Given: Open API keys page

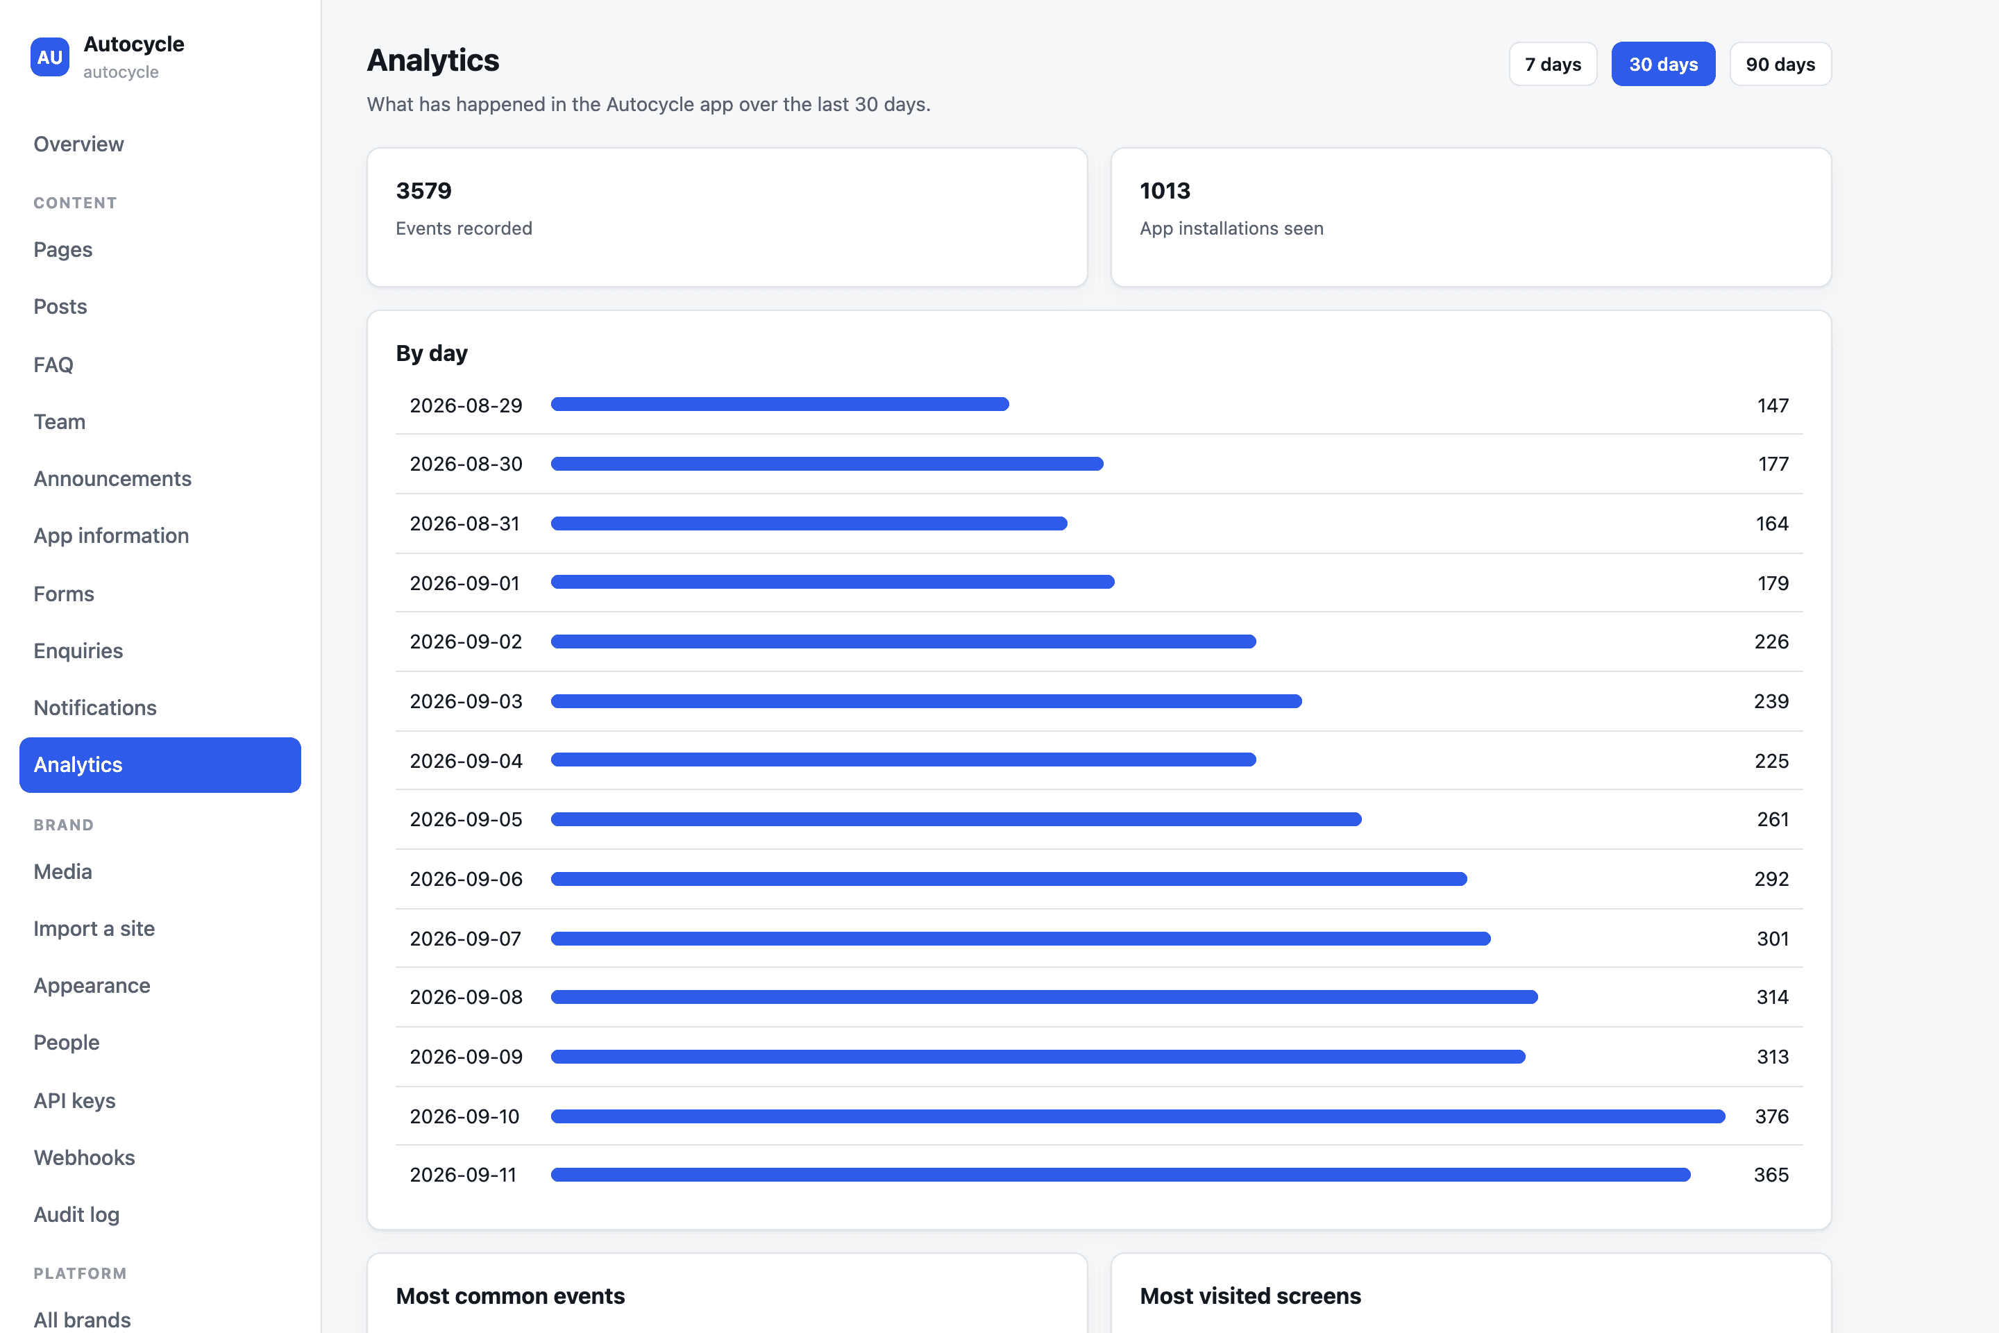Looking at the screenshot, I should click(160, 1100).
